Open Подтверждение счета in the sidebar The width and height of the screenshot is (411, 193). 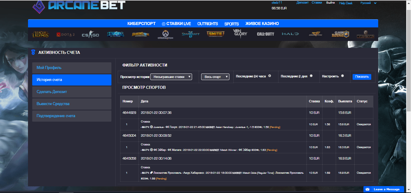(72, 116)
